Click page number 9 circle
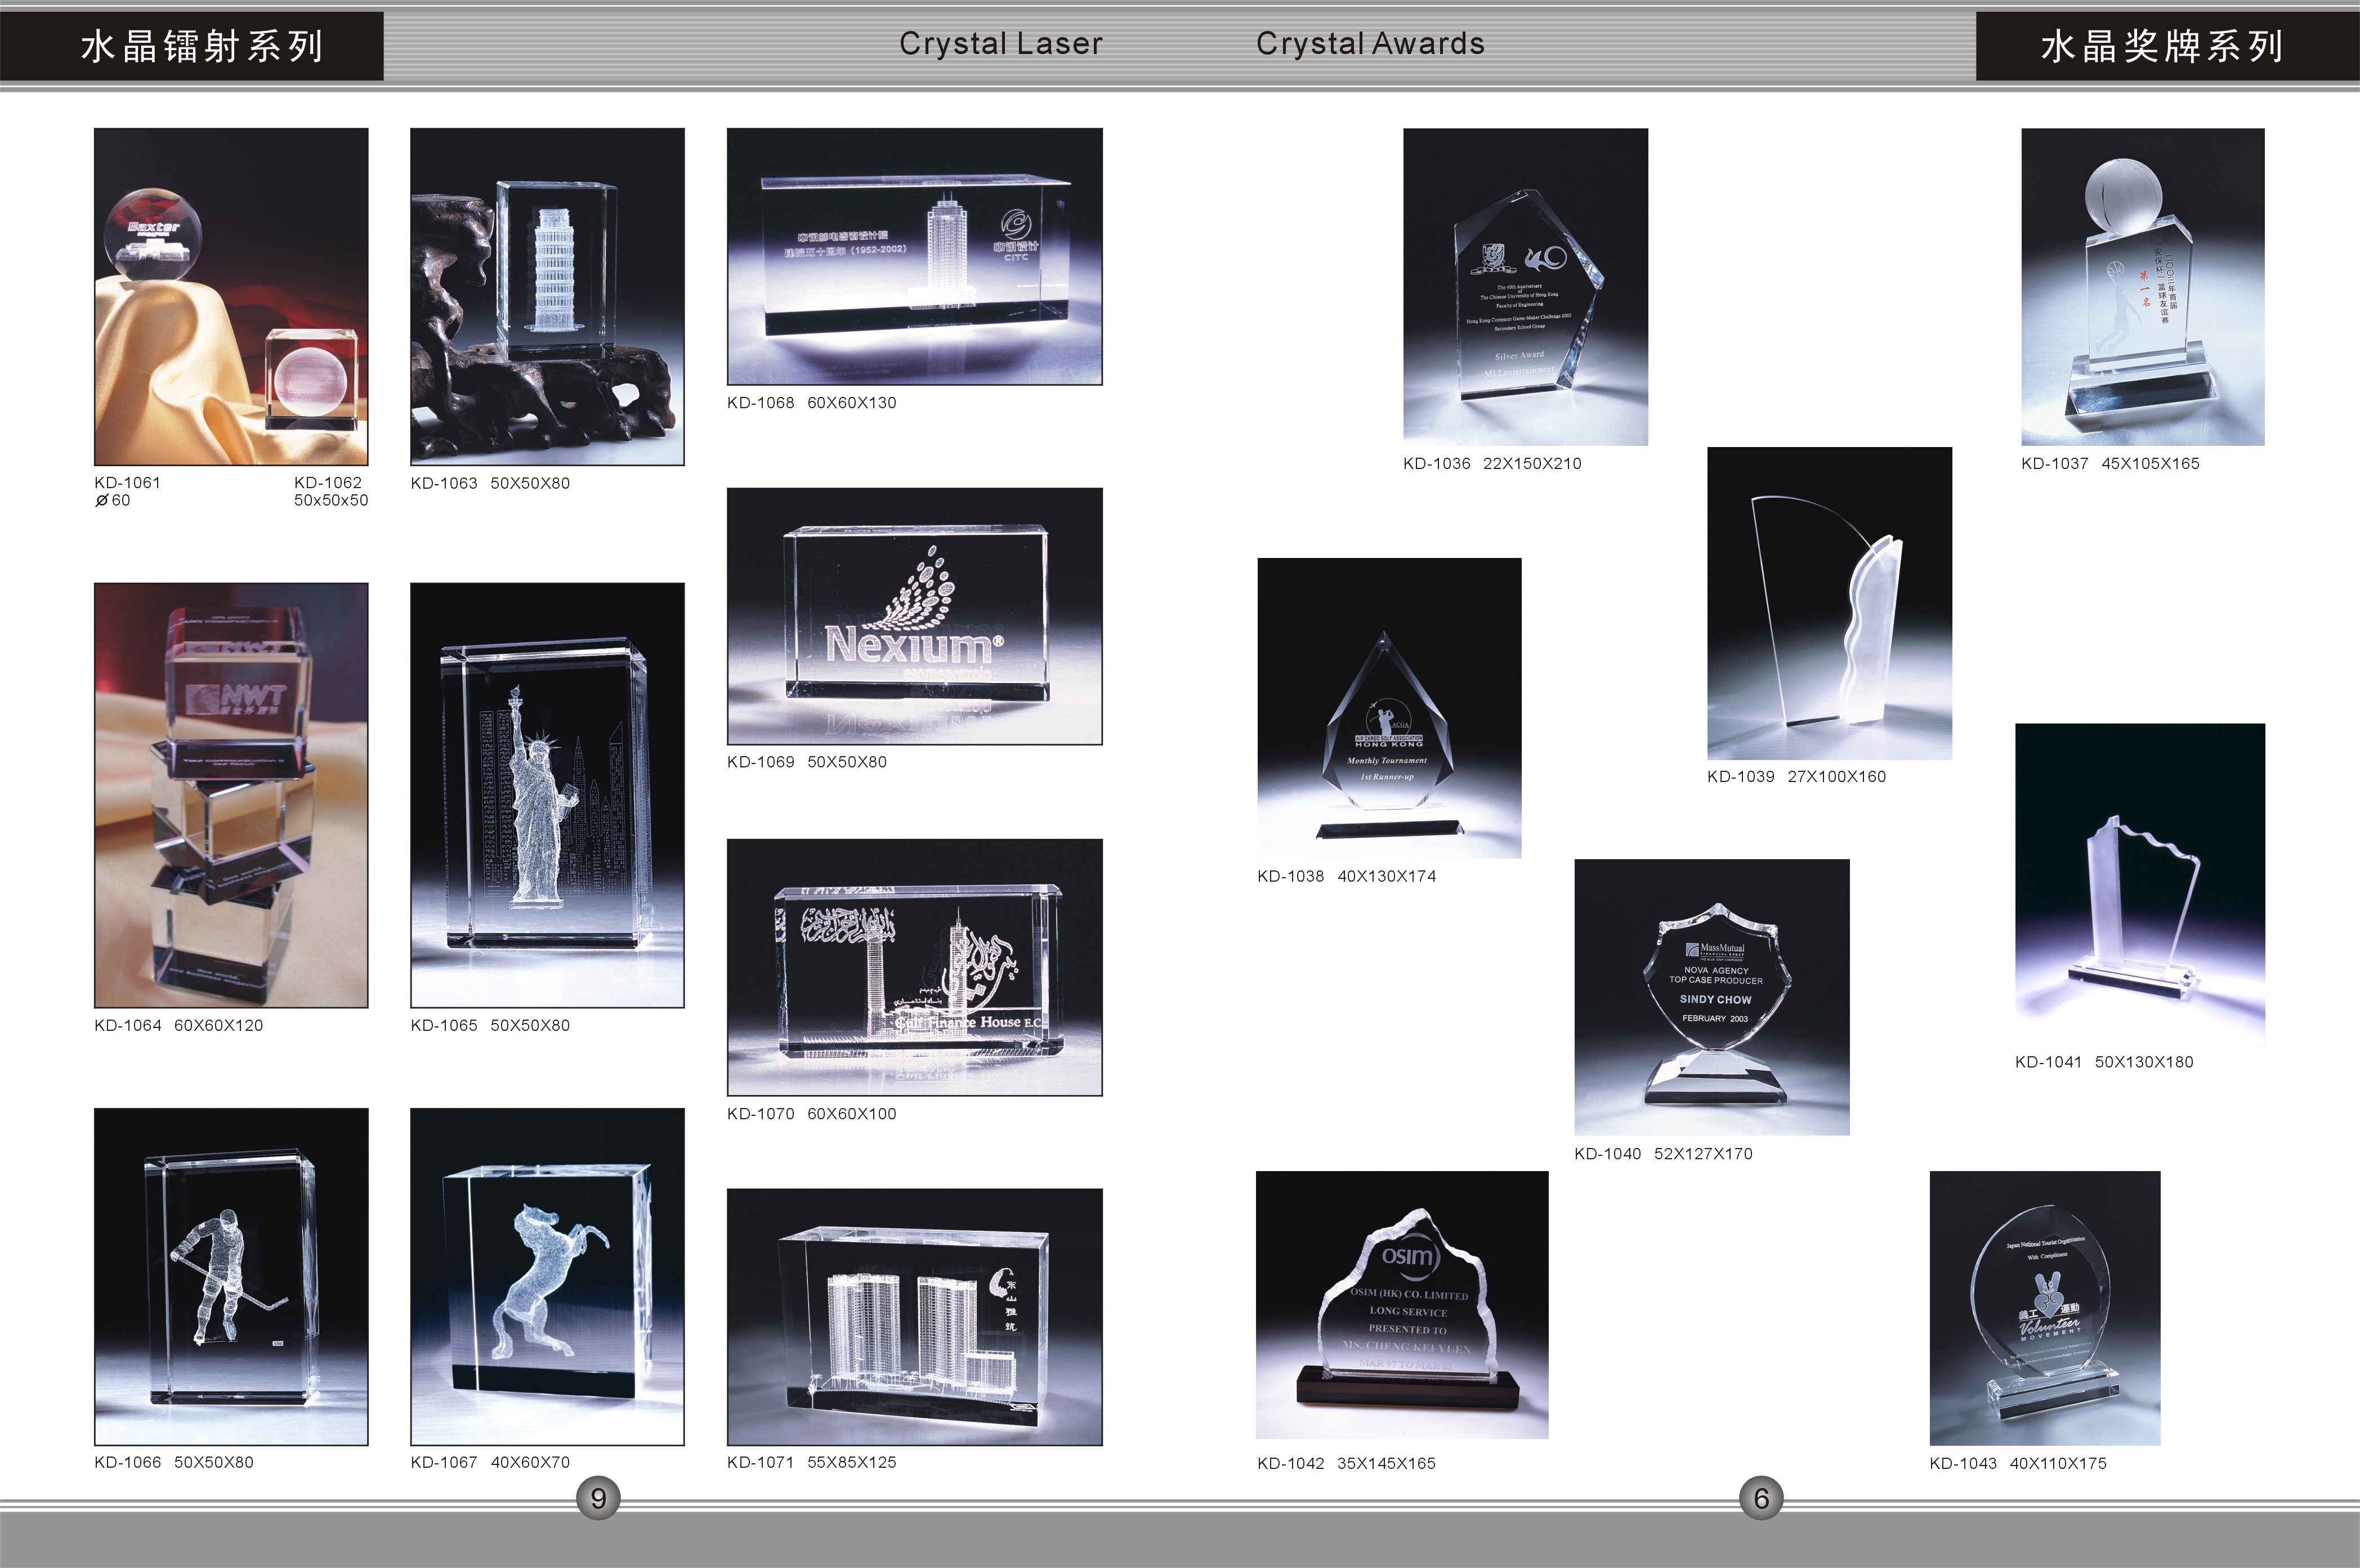 pyautogui.click(x=598, y=1498)
